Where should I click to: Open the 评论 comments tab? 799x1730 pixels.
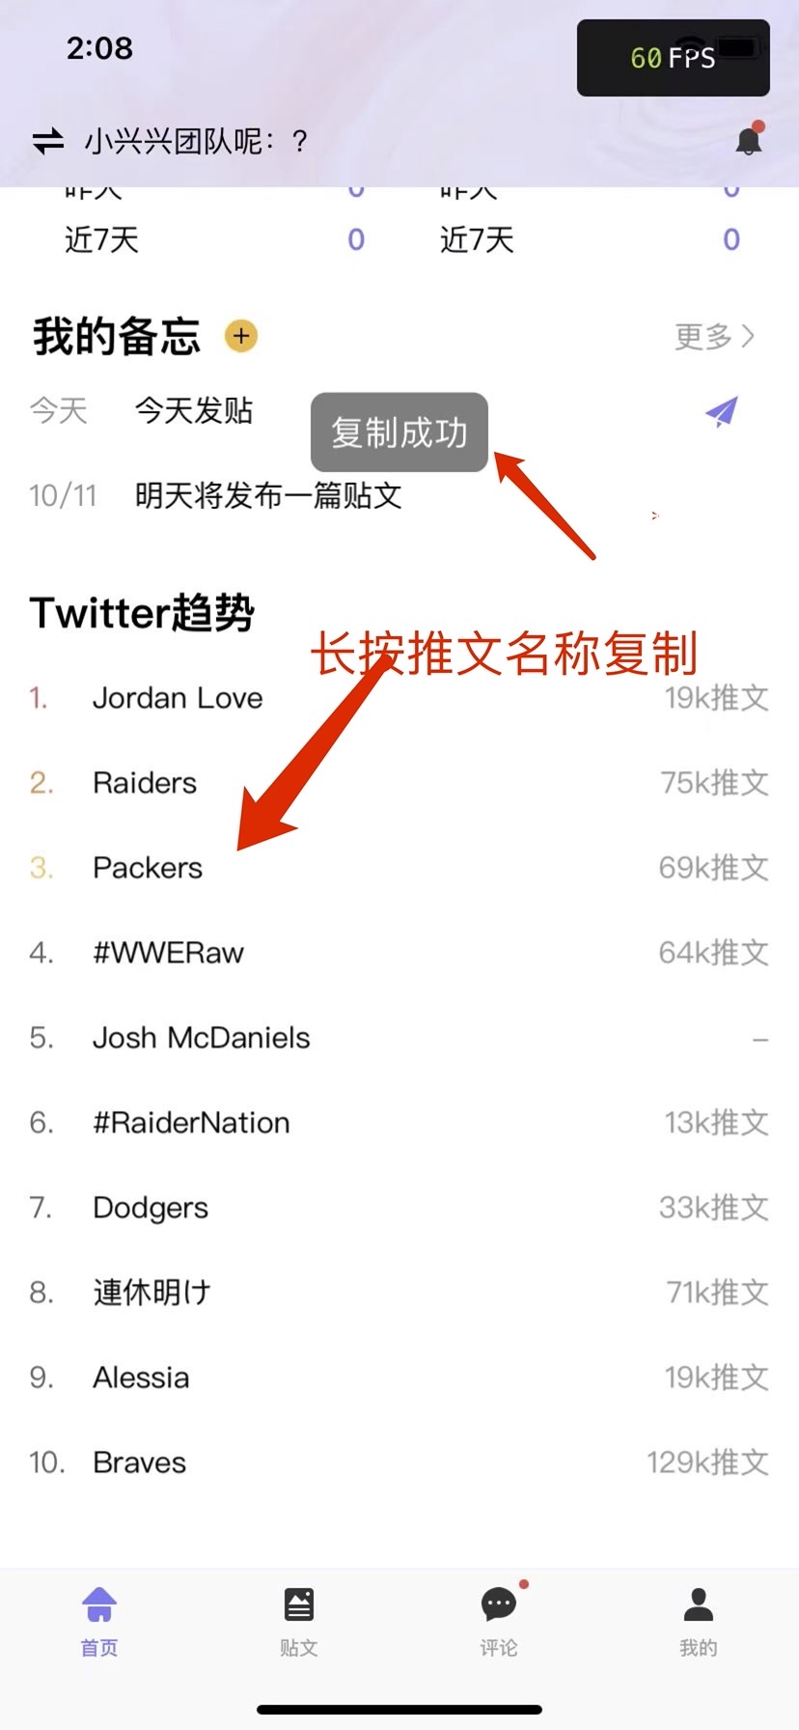point(499,1621)
